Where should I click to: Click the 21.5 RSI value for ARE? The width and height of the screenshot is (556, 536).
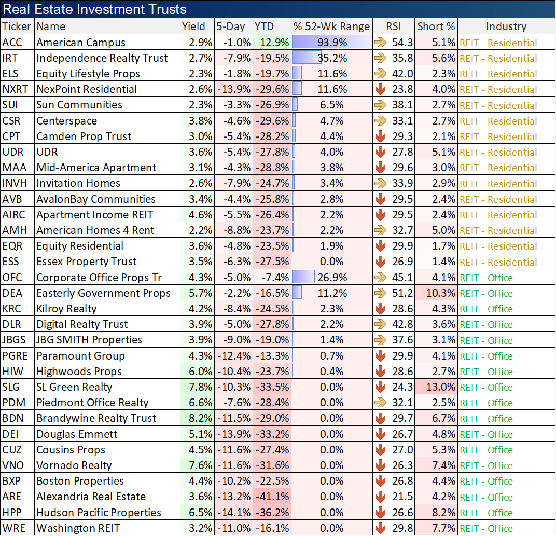coord(402,496)
